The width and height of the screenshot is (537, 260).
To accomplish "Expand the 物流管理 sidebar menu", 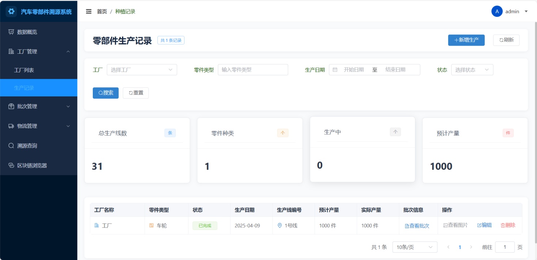I will (x=38, y=126).
